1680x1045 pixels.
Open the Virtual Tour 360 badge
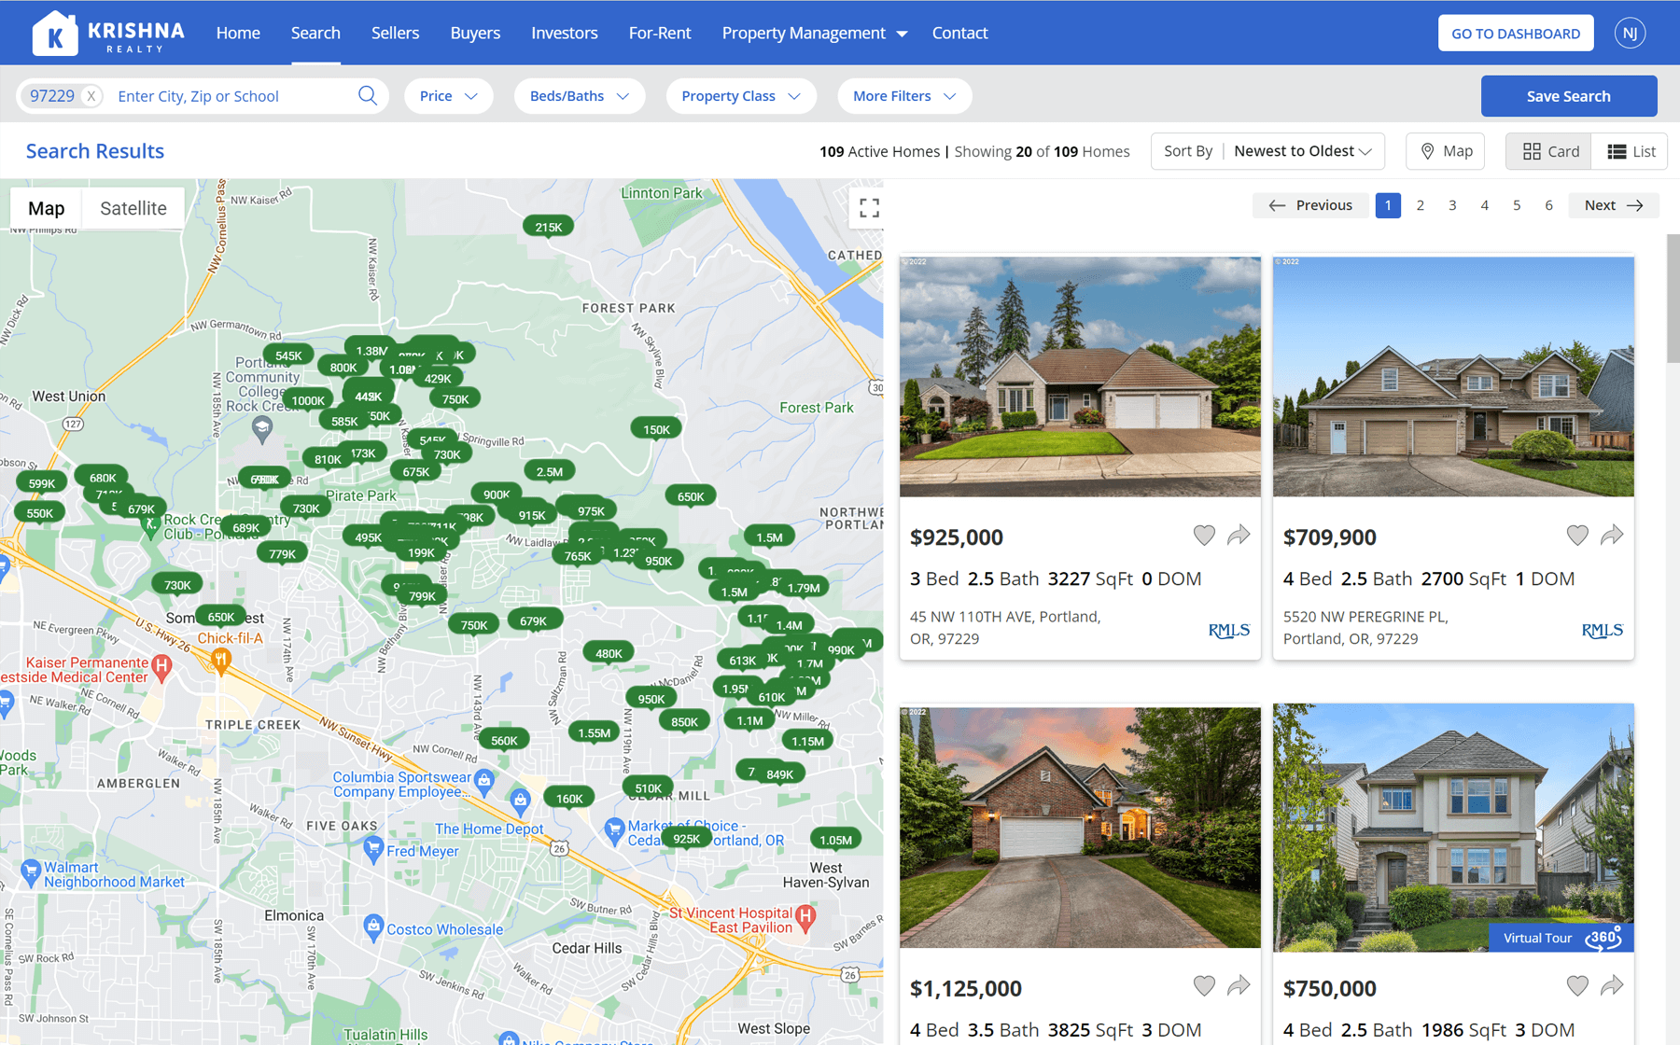1561,938
